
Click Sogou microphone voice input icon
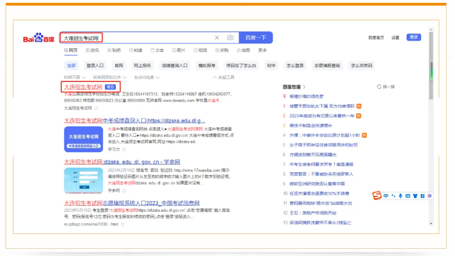[400, 195]
